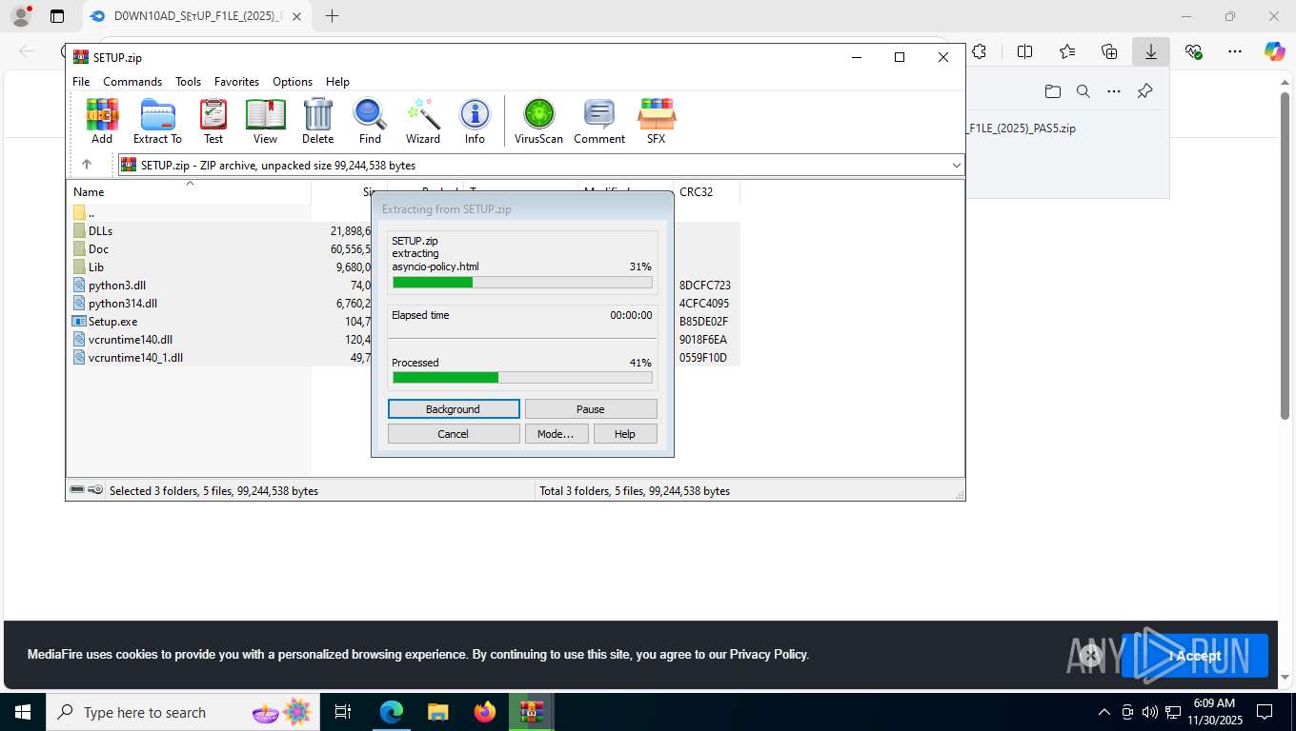
Task: Click the Privacy Policy link in cookie banner
Action: [768, 655]
